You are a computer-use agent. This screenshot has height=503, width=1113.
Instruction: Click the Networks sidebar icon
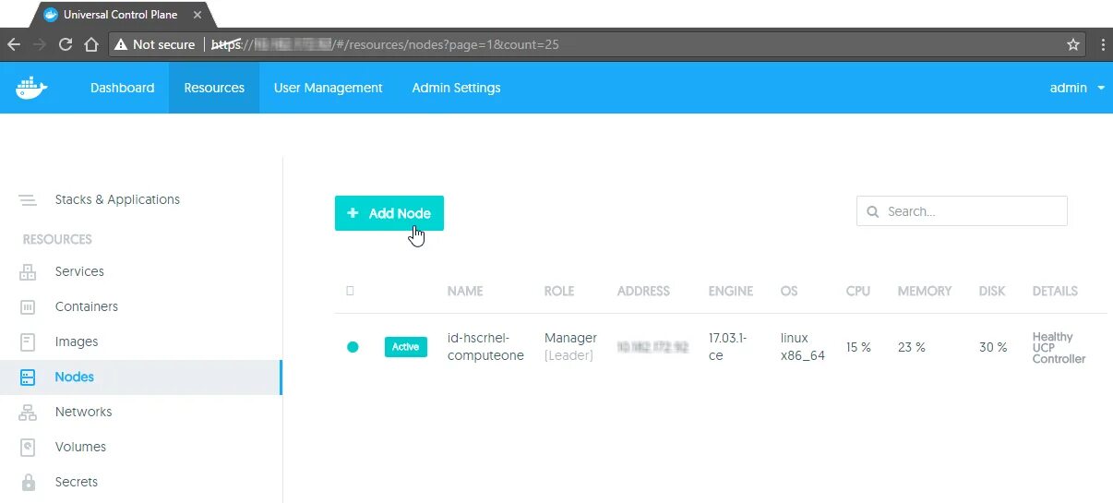[28, 413]
